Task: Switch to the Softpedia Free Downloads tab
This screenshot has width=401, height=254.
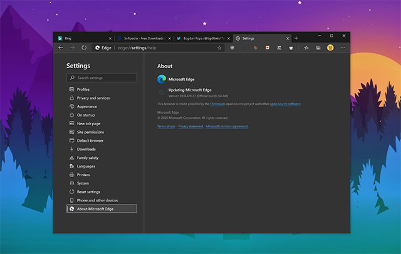Action: [143, 38]
